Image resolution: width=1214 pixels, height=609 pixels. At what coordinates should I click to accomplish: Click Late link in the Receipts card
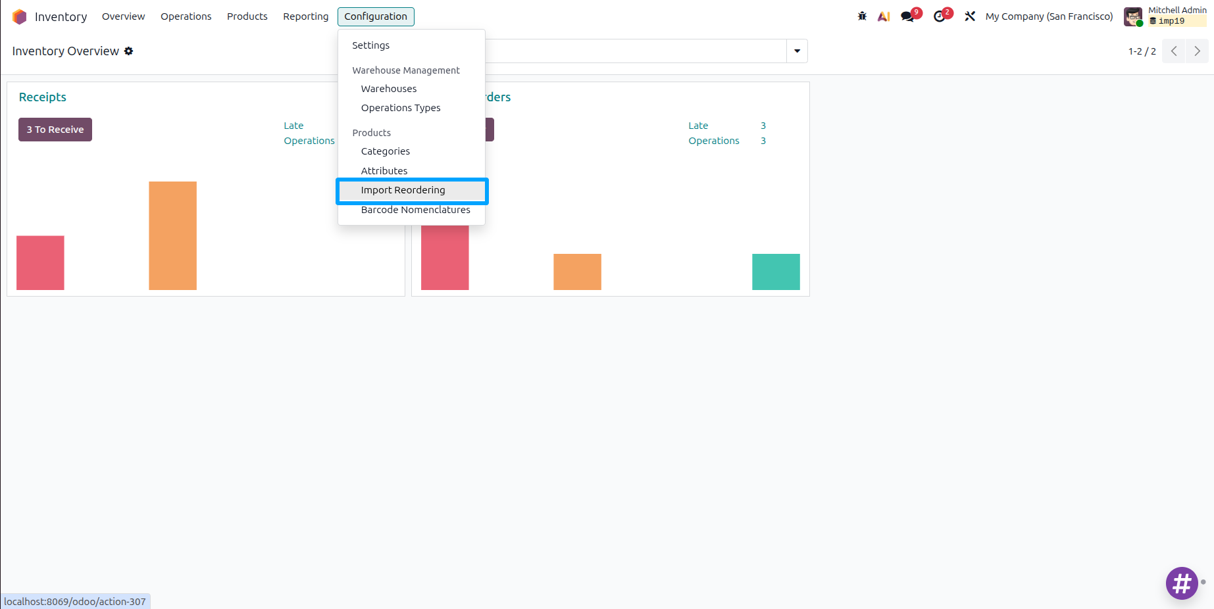pyautogui.click(x=293, y=126)
